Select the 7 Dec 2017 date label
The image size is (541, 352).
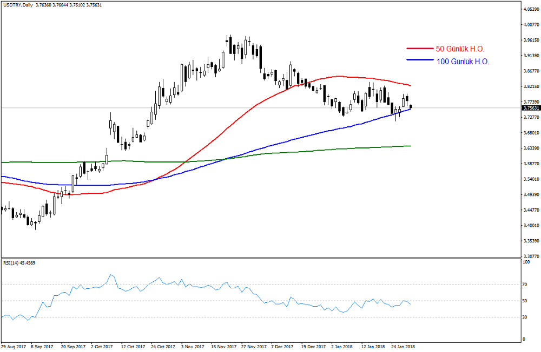click(282, 346)
